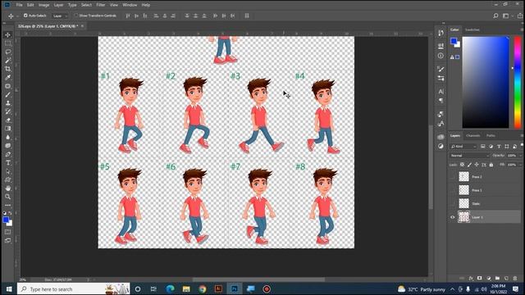Image resolution: width=525 pixels, height=295 pixels.
Task: Select the Blur tool
Action: 7,137
